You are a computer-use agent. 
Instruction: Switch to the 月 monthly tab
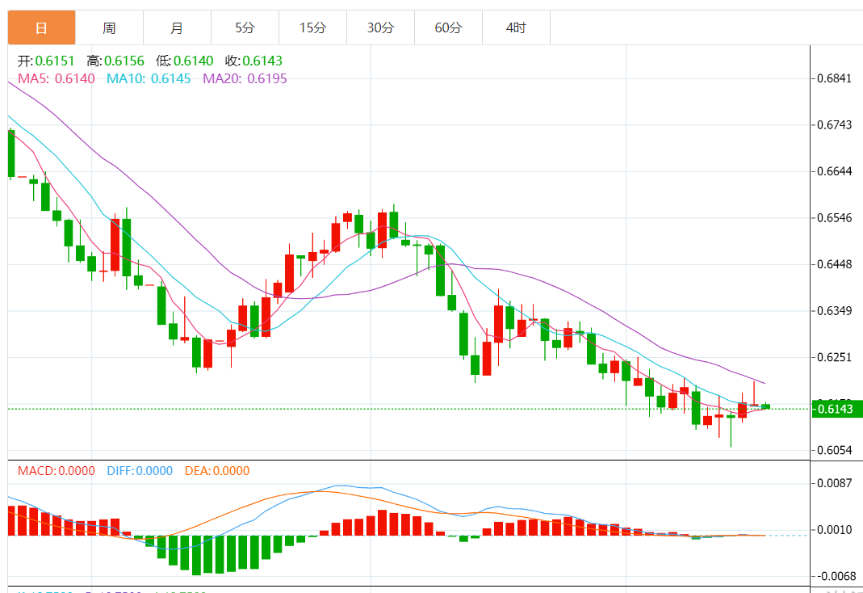178,27
